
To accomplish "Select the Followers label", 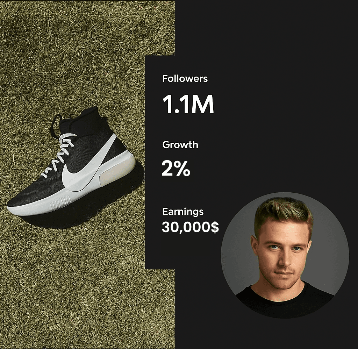I will click(x=185, y=79).
